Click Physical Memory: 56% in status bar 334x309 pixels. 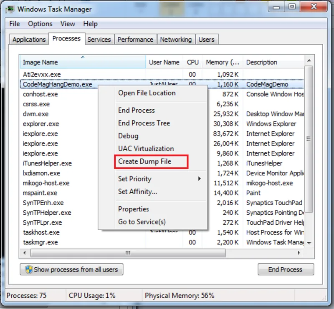tap(180, 295)
